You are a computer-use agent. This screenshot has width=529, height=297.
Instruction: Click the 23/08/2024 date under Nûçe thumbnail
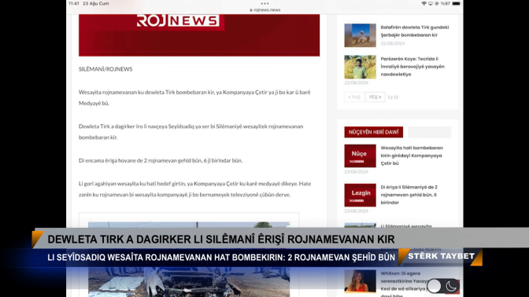(357, 172)
